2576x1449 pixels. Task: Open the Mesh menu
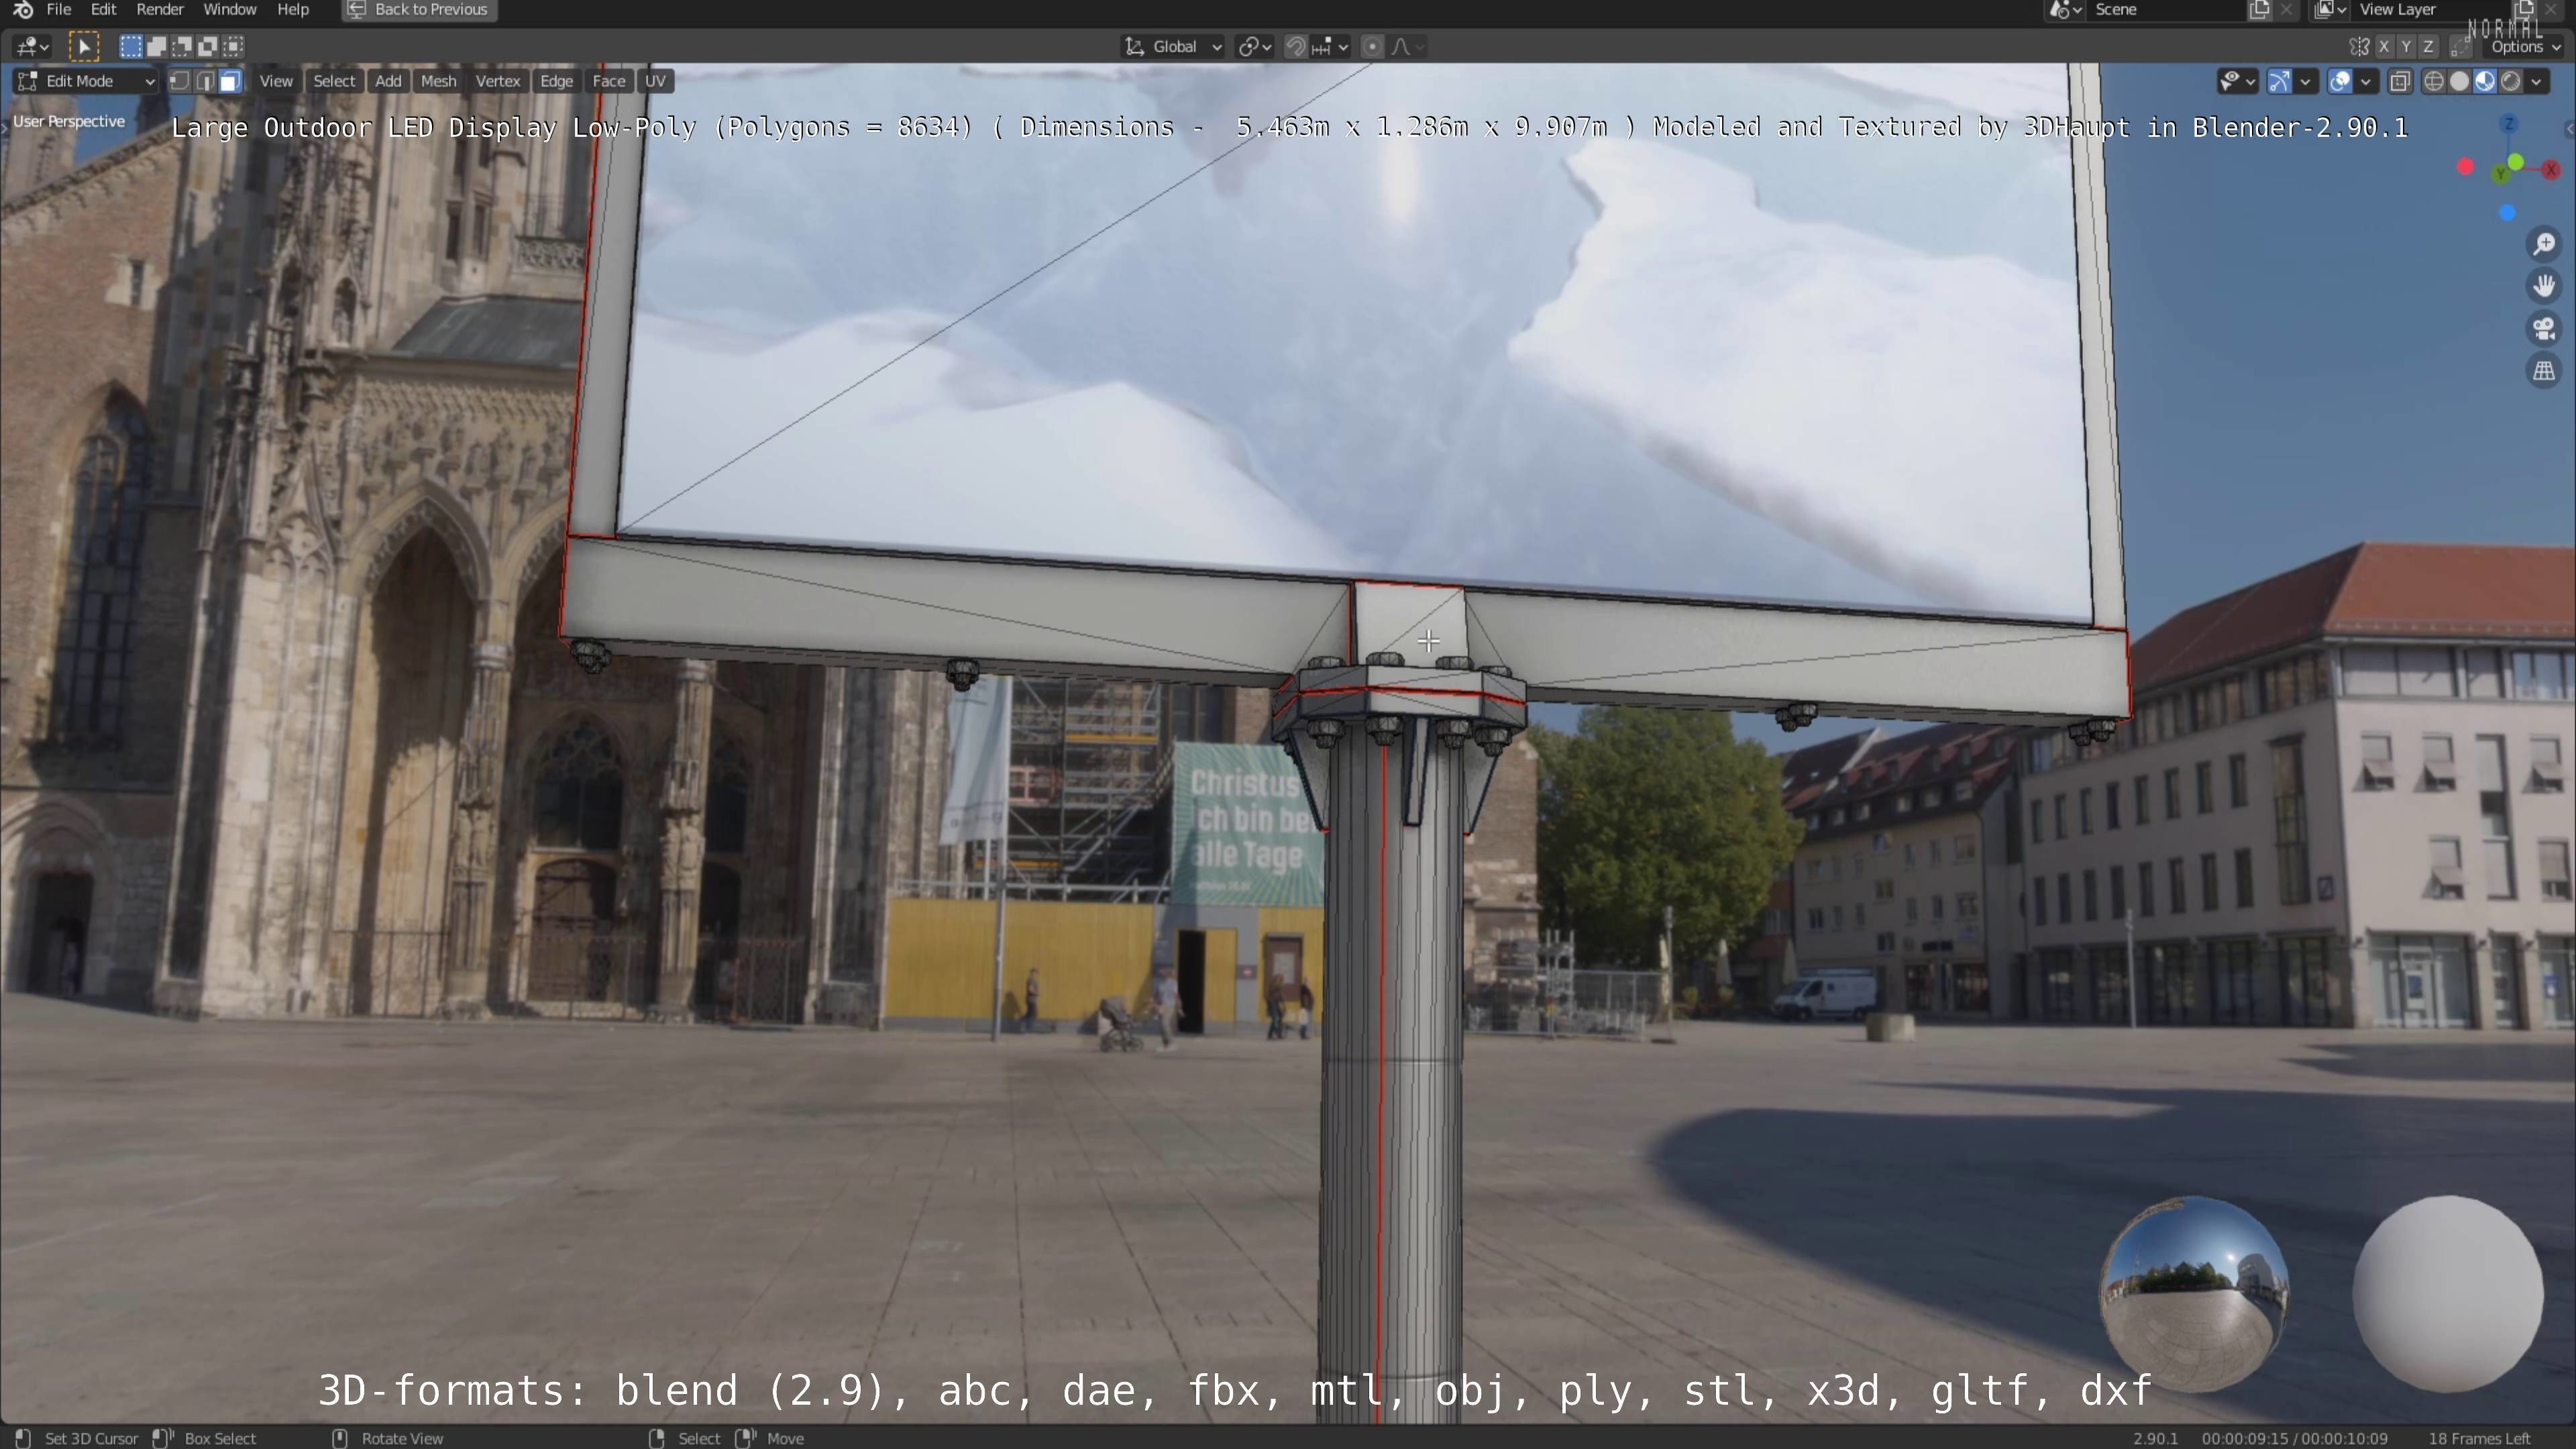point(438,81)
